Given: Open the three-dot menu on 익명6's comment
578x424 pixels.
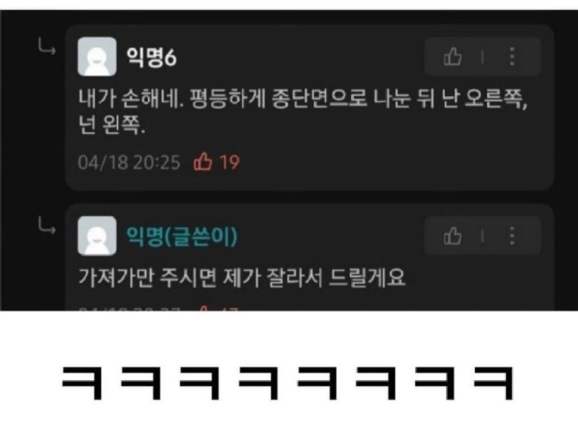Looking at the screenshot, I should point(512,57).
